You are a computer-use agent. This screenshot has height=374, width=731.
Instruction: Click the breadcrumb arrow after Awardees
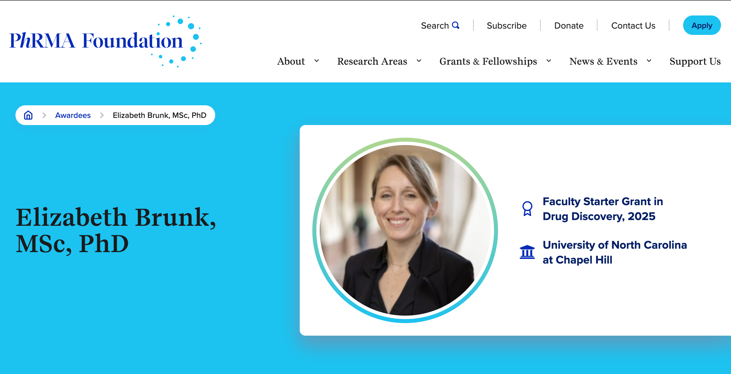pos(102,115)
